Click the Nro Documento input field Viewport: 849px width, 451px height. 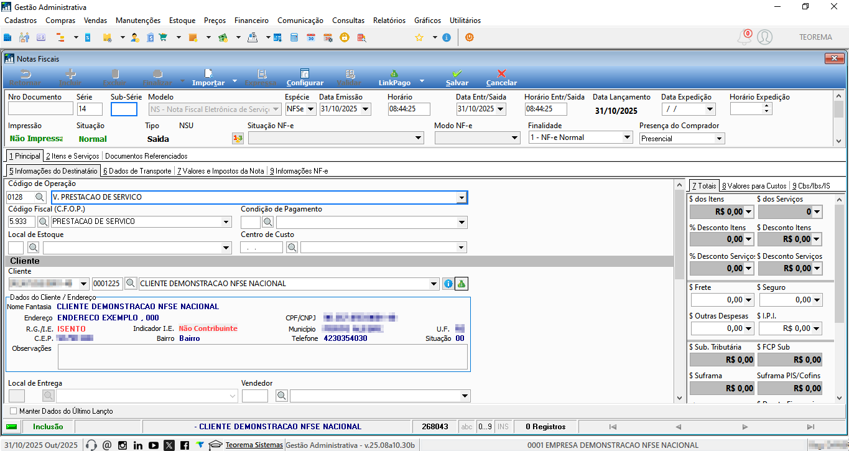(40, 109)
